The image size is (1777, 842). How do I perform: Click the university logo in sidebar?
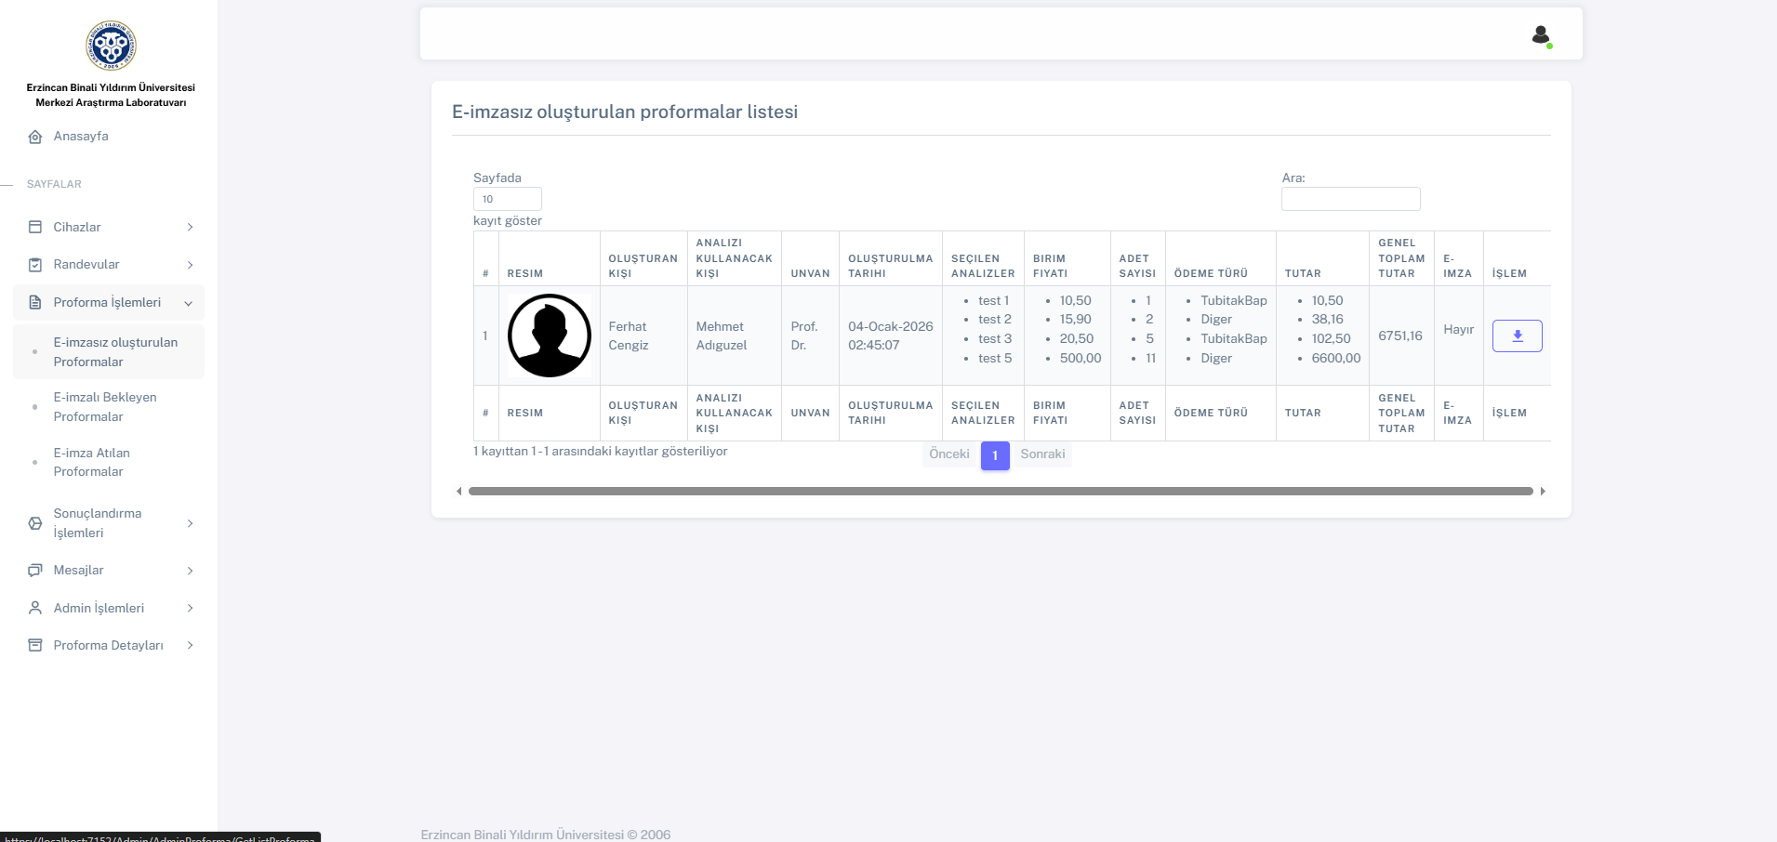click(x=111, y=45)
